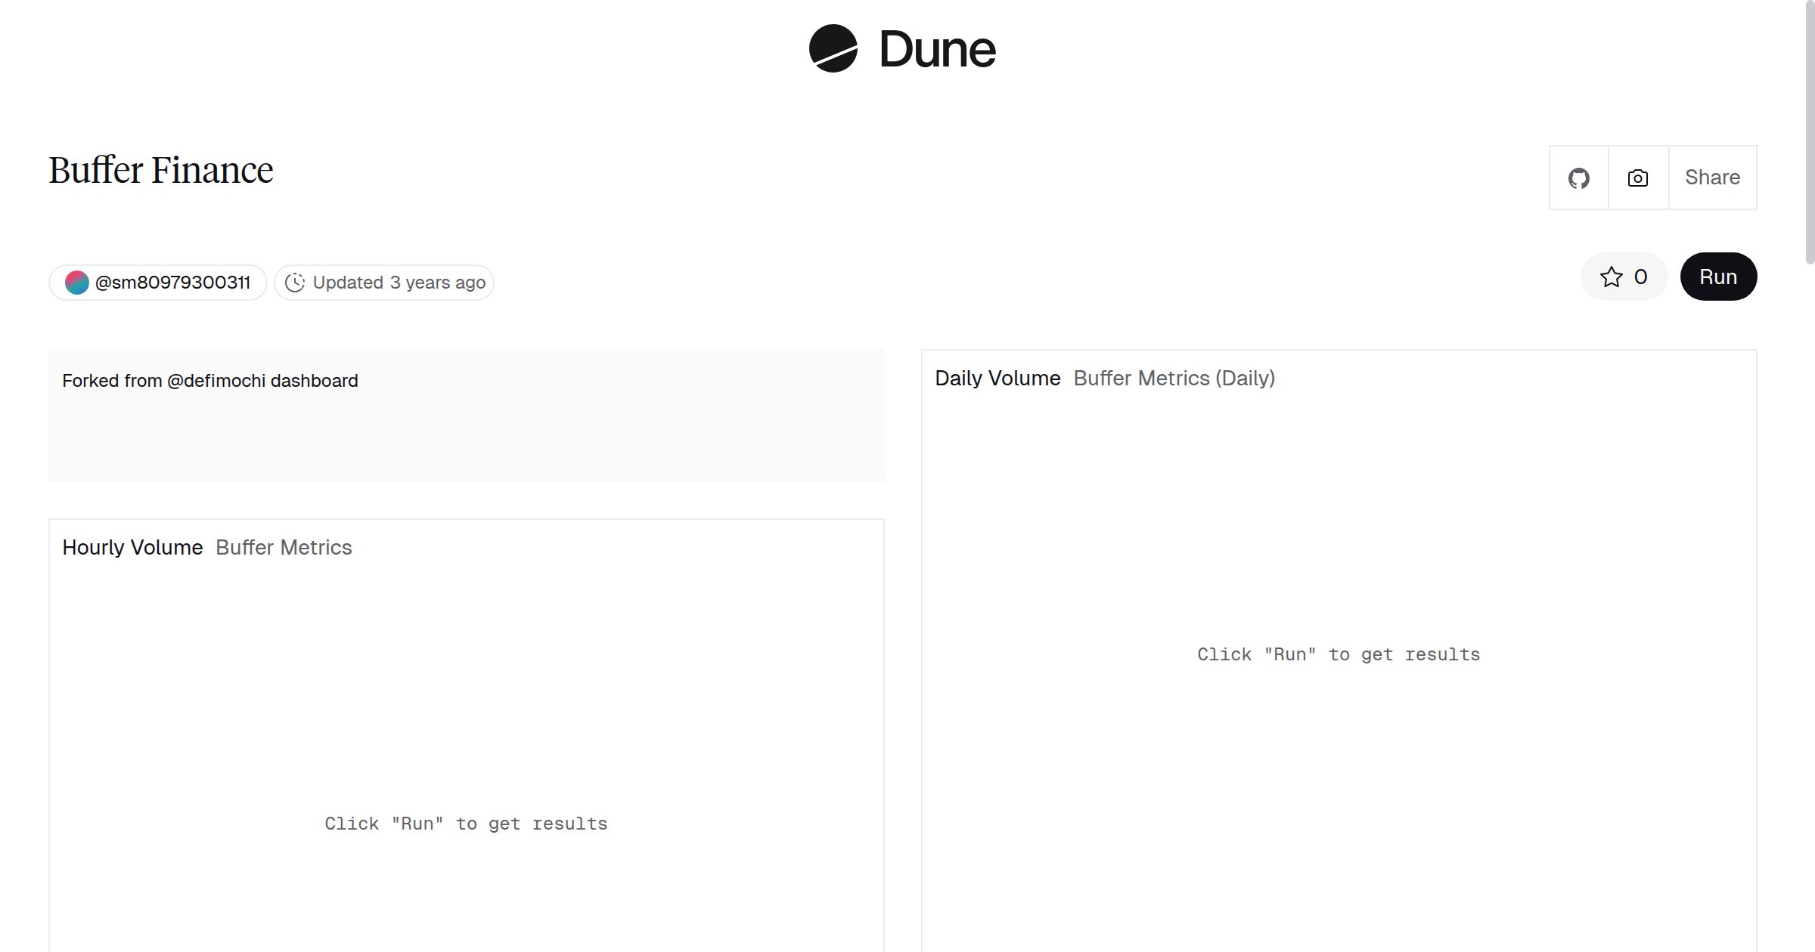Open the @sm80979300311 profile badge
The image size is (1815, 952).
tap(157, 281)
